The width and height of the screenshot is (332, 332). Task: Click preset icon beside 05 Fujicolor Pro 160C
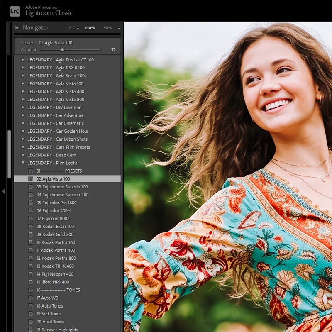click(x=31, y=203)
